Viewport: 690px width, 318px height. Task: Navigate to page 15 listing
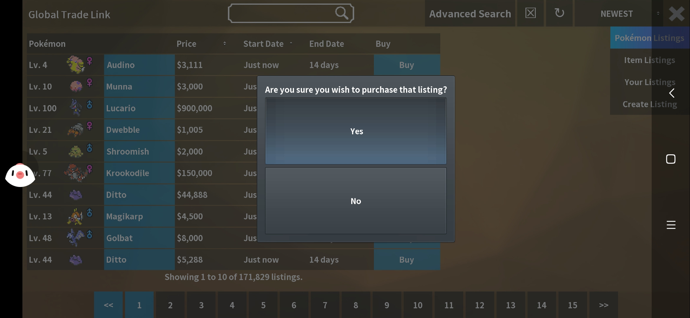click(572, 304)
